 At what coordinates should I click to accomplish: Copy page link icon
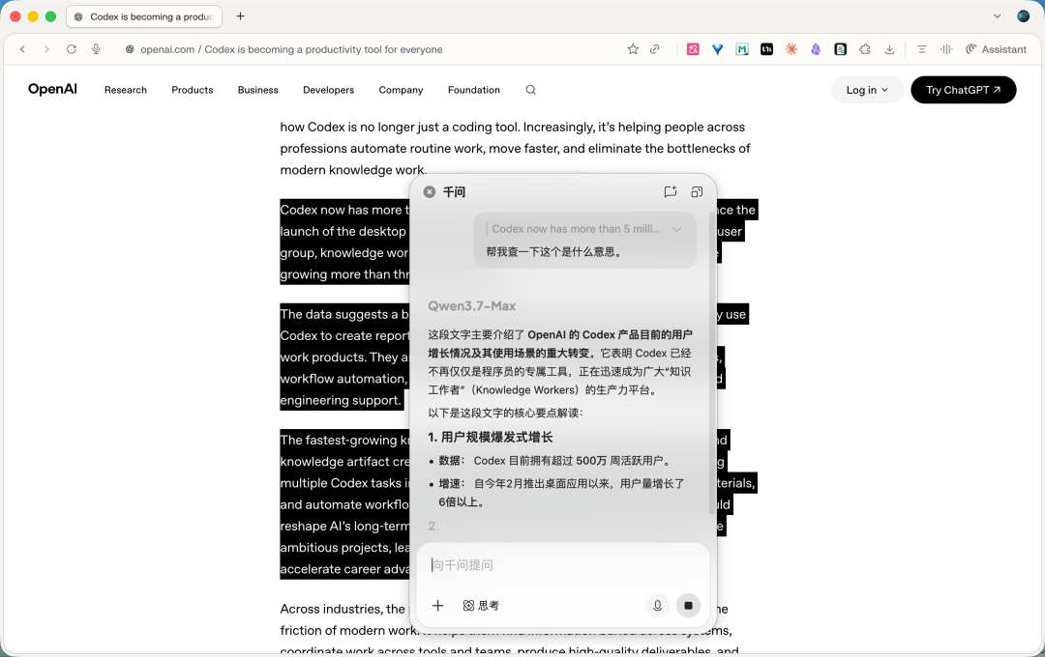655,49
